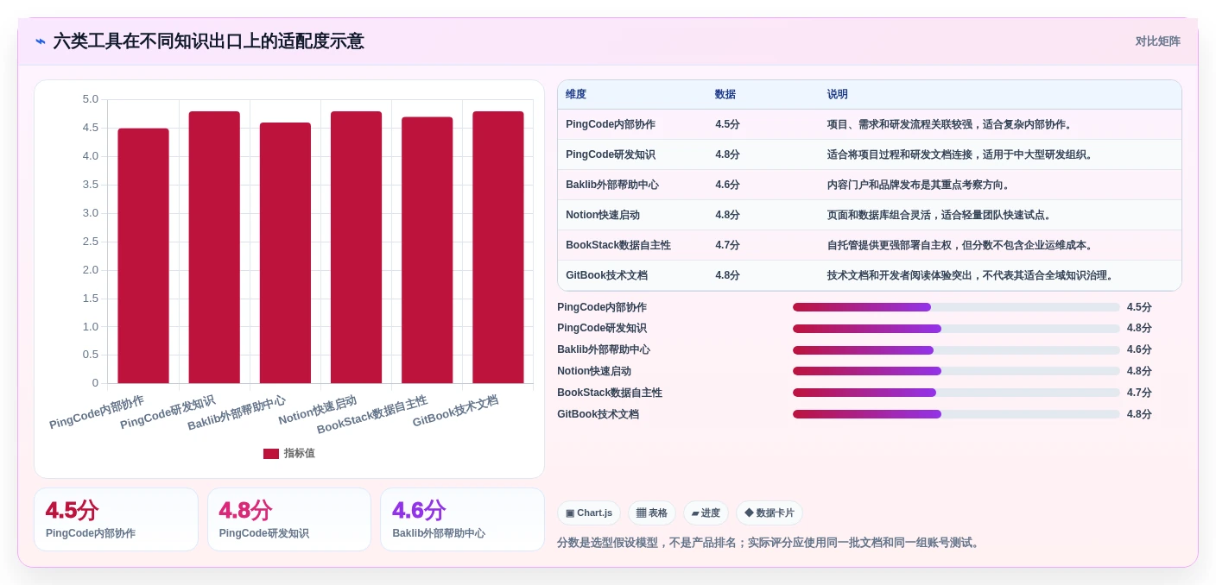Click the 5.0 y-axis label
Image resolution: width=1216 pixels, height=585 pixels.
point(91,99)
